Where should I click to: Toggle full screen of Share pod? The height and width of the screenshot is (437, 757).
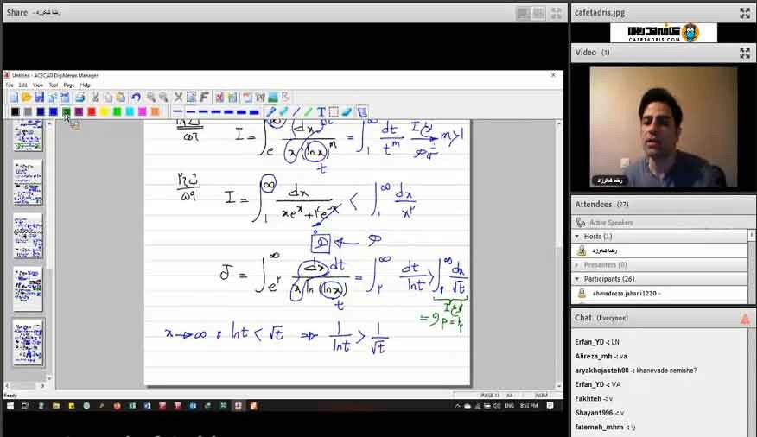pyautogui.click(x=557, y=13)
